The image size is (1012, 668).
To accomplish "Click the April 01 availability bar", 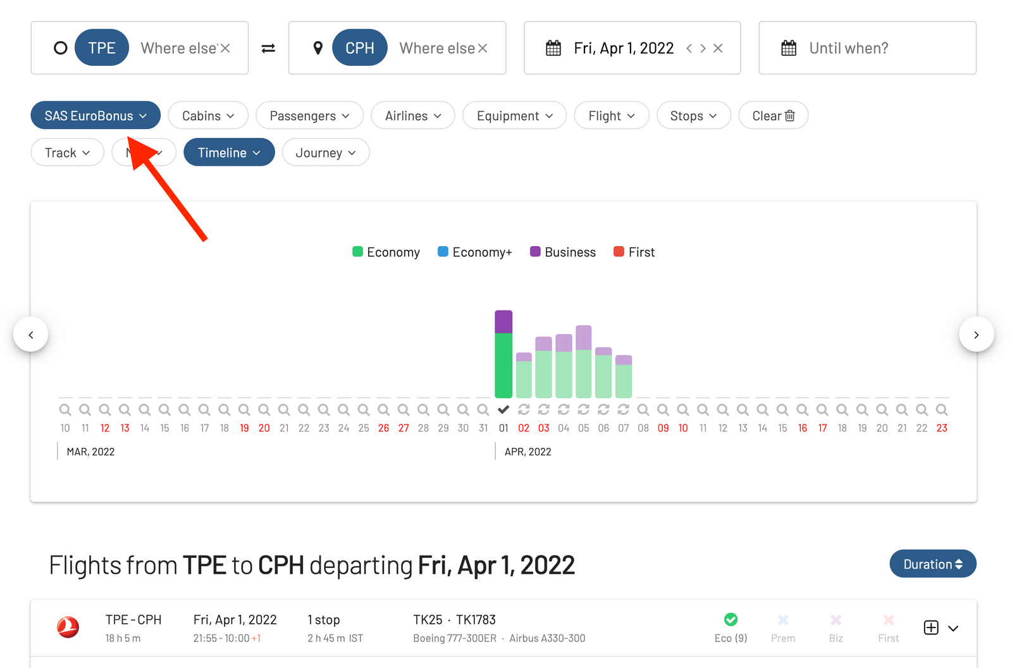I will click(503, 354).
